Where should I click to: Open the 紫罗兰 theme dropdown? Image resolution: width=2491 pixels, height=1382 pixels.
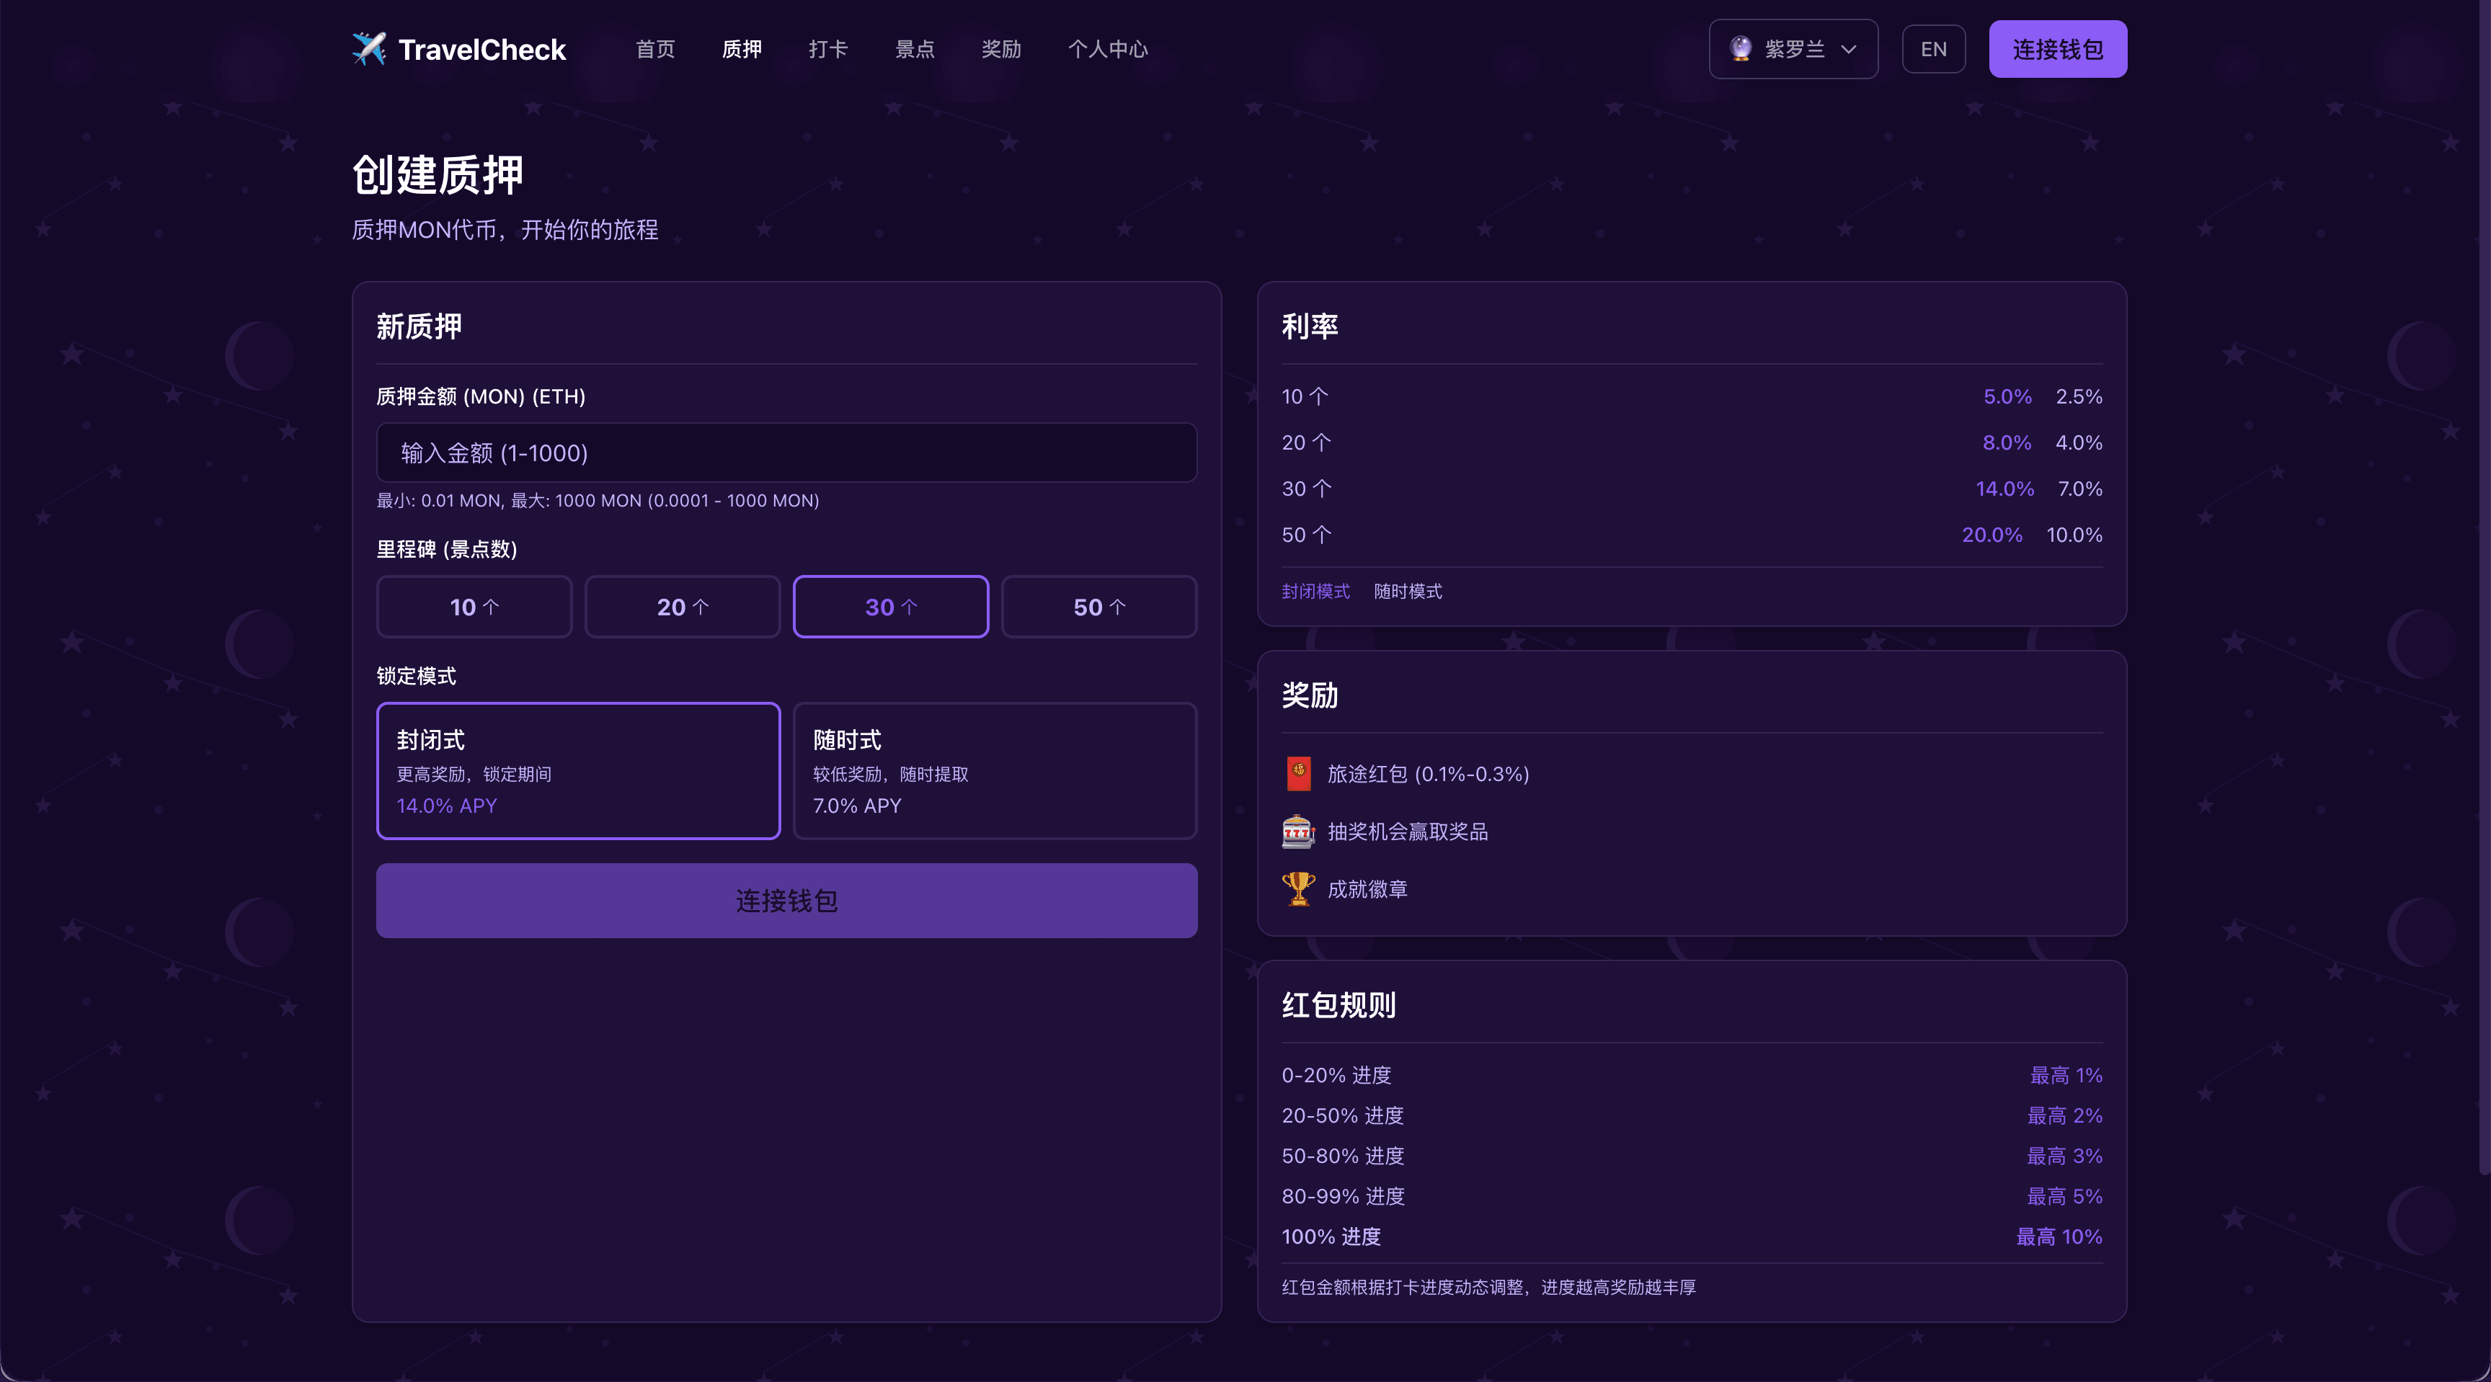click(1793, 48)
